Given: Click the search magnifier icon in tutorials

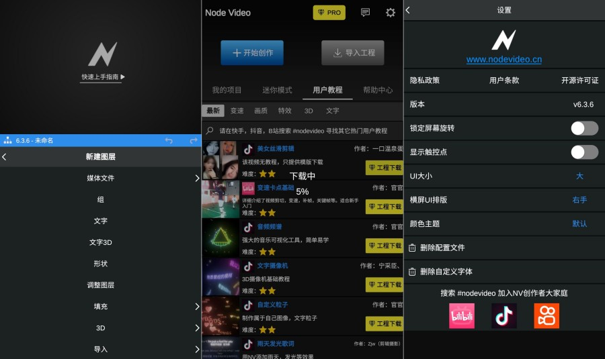Looking at the screenshot, I should pos(210,131).
